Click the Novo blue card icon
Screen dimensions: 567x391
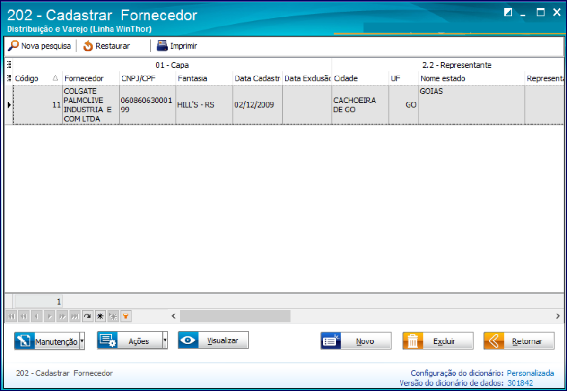click(331, 341)
